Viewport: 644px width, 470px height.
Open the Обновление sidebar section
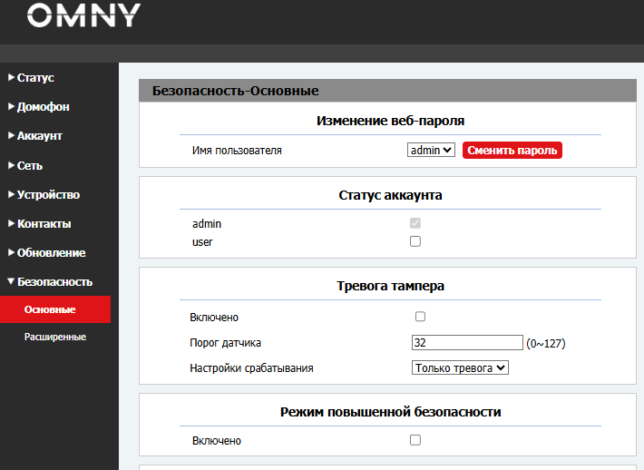51,253
